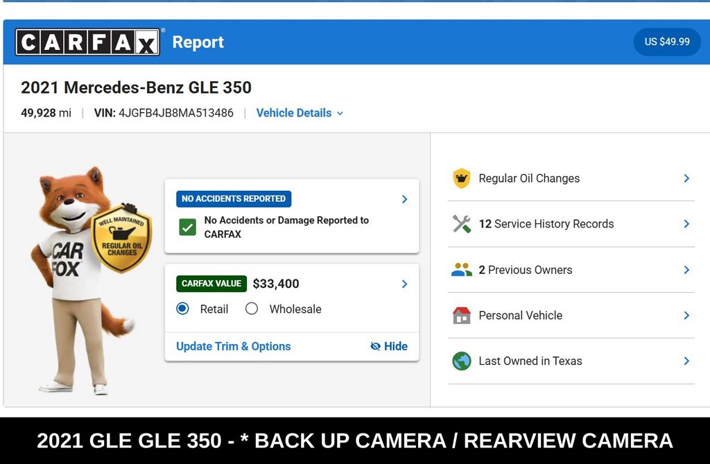
Task: Click the 2021 Mercedes-Benz GLE 350 title
Action: tap(137, 87)
